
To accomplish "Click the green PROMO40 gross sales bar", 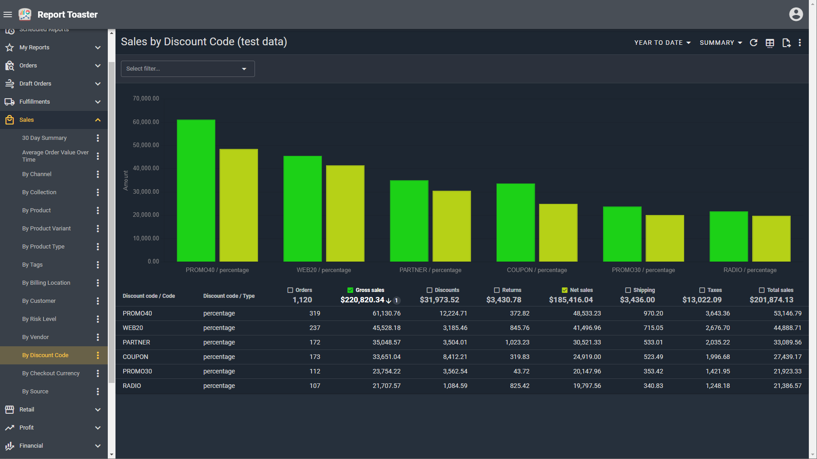I will click(196, 190).
